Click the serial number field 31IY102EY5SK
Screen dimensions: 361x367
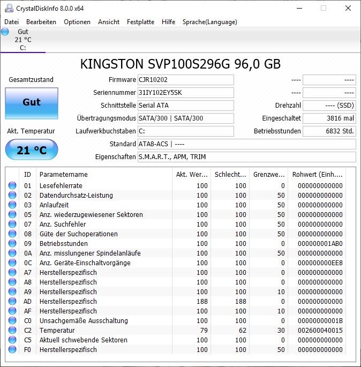coord(186,93)
